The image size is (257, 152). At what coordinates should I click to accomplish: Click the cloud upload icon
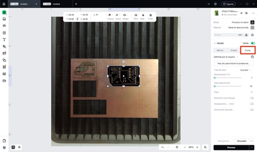[x=4, y=26]
